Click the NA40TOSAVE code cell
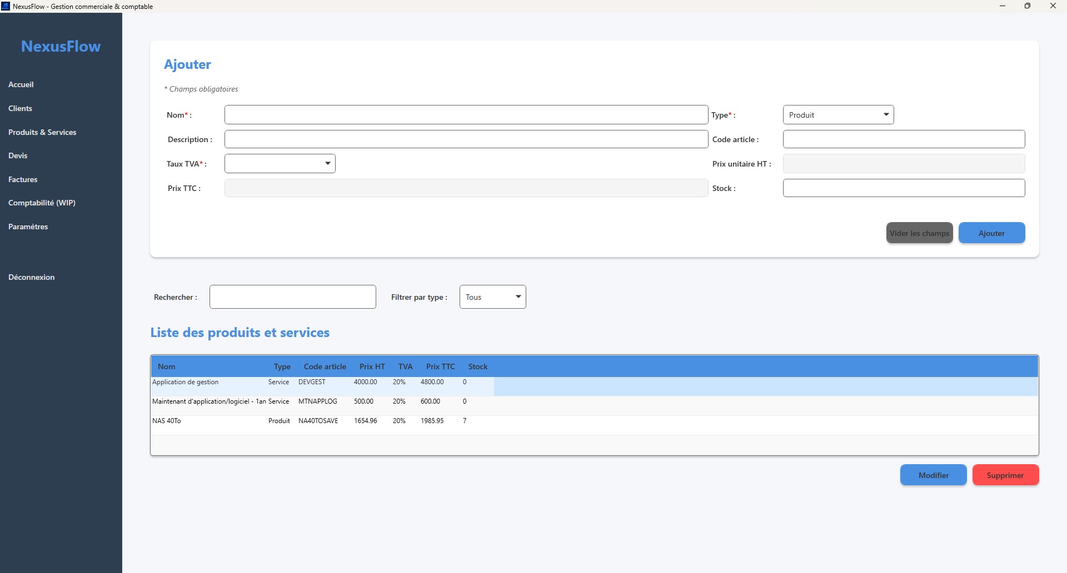 point(318,421)
